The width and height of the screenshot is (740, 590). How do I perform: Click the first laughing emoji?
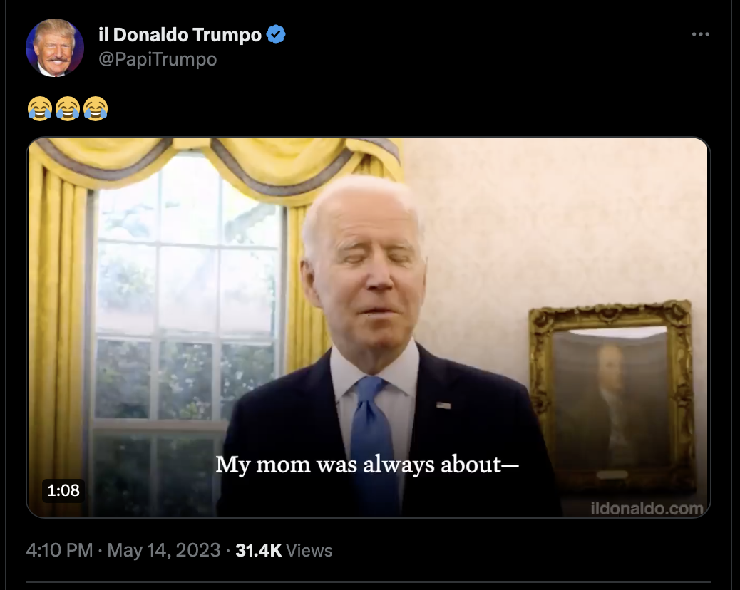40,109
